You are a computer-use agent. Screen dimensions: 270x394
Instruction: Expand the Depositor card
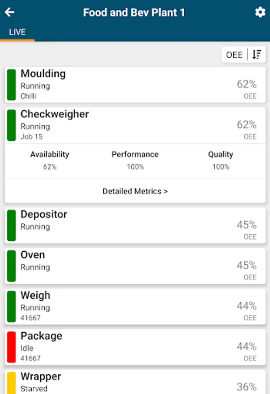[x=135, y=225]
